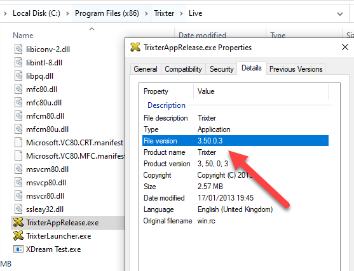Click the libiconv-2.dll file icon

(x=18, y=49)
